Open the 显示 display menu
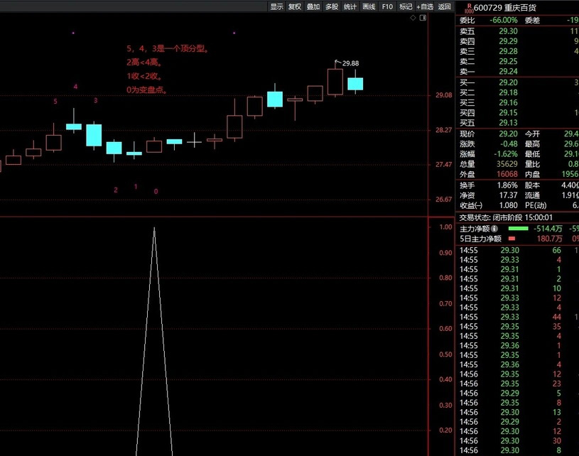This screenshot has width=579, height=456. 276,6
